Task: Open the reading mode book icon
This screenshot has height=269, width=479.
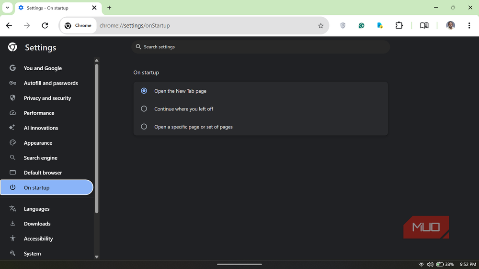Action: [x=424, y=26]
